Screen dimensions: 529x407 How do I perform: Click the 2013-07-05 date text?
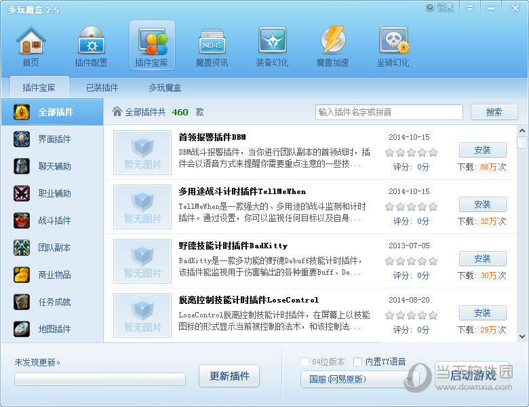[409, 246]
